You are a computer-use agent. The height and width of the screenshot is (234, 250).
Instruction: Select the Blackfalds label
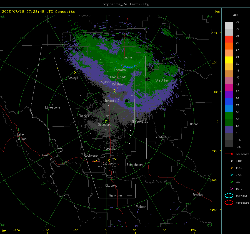point(118,77)
